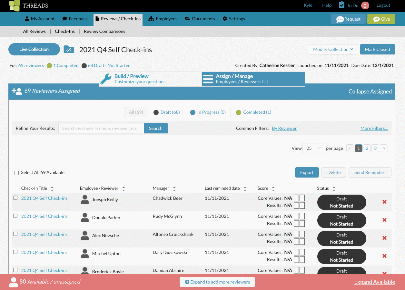Click the add reviewers person-plus icon
The height and width of the screenshot is (290, 405).
[x=16, y=91]
